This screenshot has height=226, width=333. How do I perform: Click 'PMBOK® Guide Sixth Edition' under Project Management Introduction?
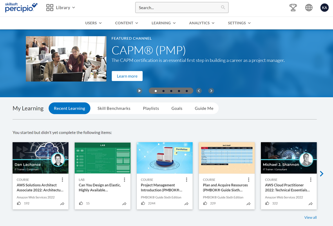click(x=161, y=197)
